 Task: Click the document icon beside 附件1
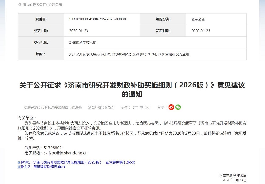click(20, 162)
